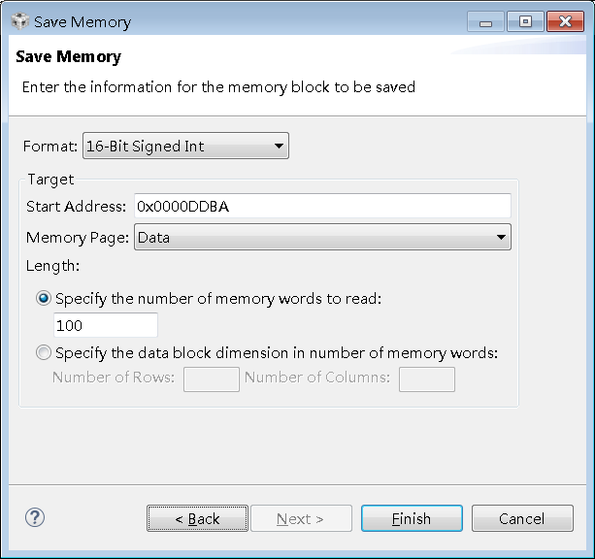
Task: Click the Format dropdown arrow
Action: click(280, 147)
